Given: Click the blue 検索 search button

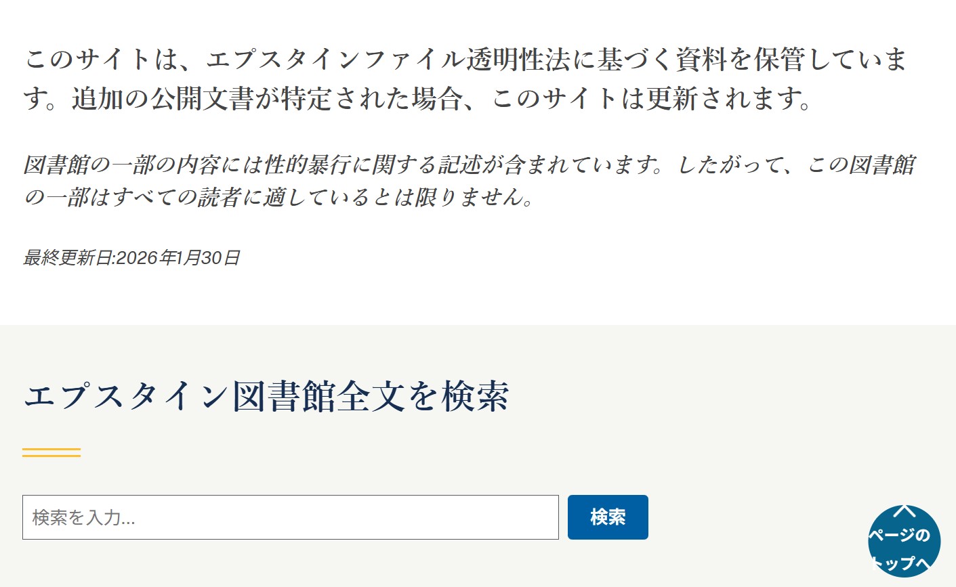Looking at the screenshot, I should pyautogui.click(x=608, y=517).
